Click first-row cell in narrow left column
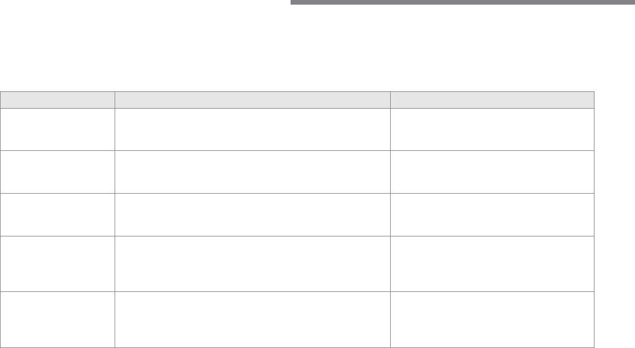635x348 pixels. pyautogui.click(x=57, y=129)
